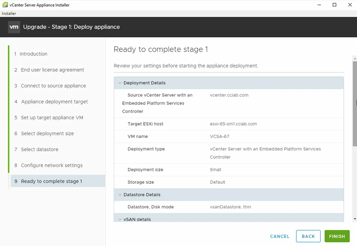
Task: Click the Ready to complete stage 1 heading
Action: 161,49
